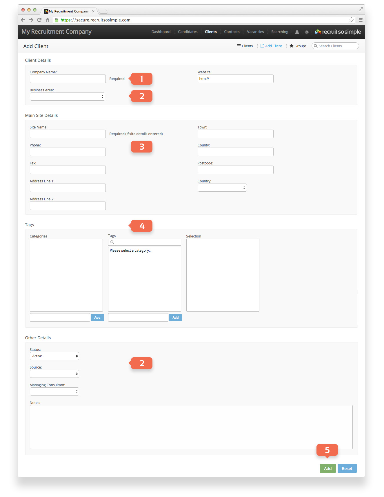
Task: Focus Address Line 2 field
Action: click(x=68, y=206)
